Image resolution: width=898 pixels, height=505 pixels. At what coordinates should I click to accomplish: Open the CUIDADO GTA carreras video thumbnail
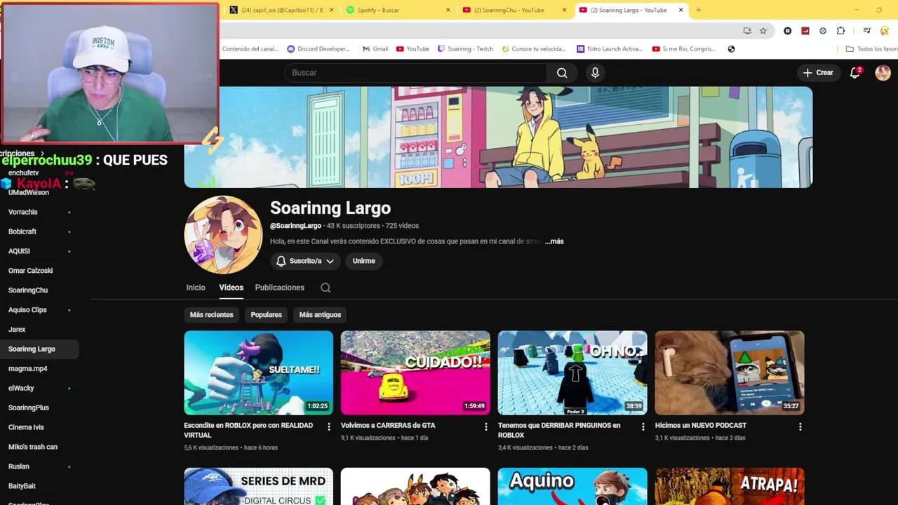(415, 372)
